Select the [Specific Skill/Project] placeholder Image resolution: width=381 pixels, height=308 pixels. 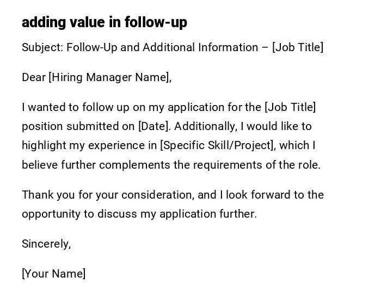(x=217, y=145)
